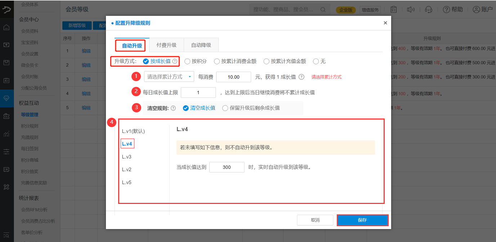Screen dimensions: 496x242
Task: Click the 企业版 badge in the header
Action: (x=346, y=10)
